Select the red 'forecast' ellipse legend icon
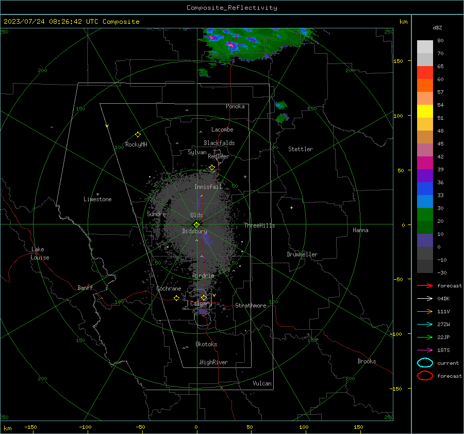Image resolution: width=464 pixels, height=434 pixels. pos(425,376)
